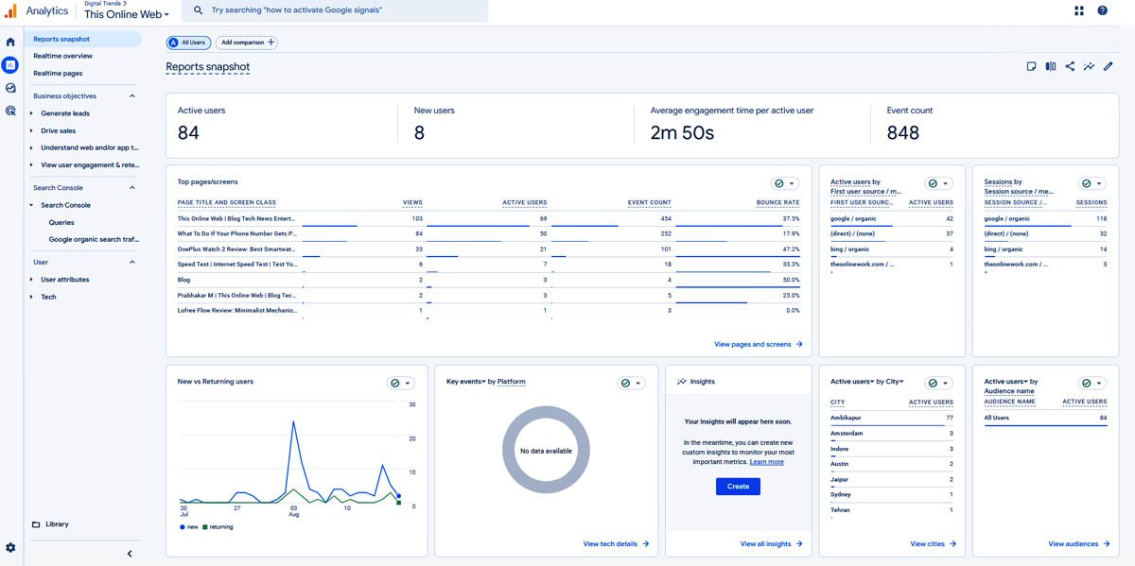Select Realtime overview in the sidebar
The height and width of the screenshot is (566, 1135).
(x=62, y=56)
